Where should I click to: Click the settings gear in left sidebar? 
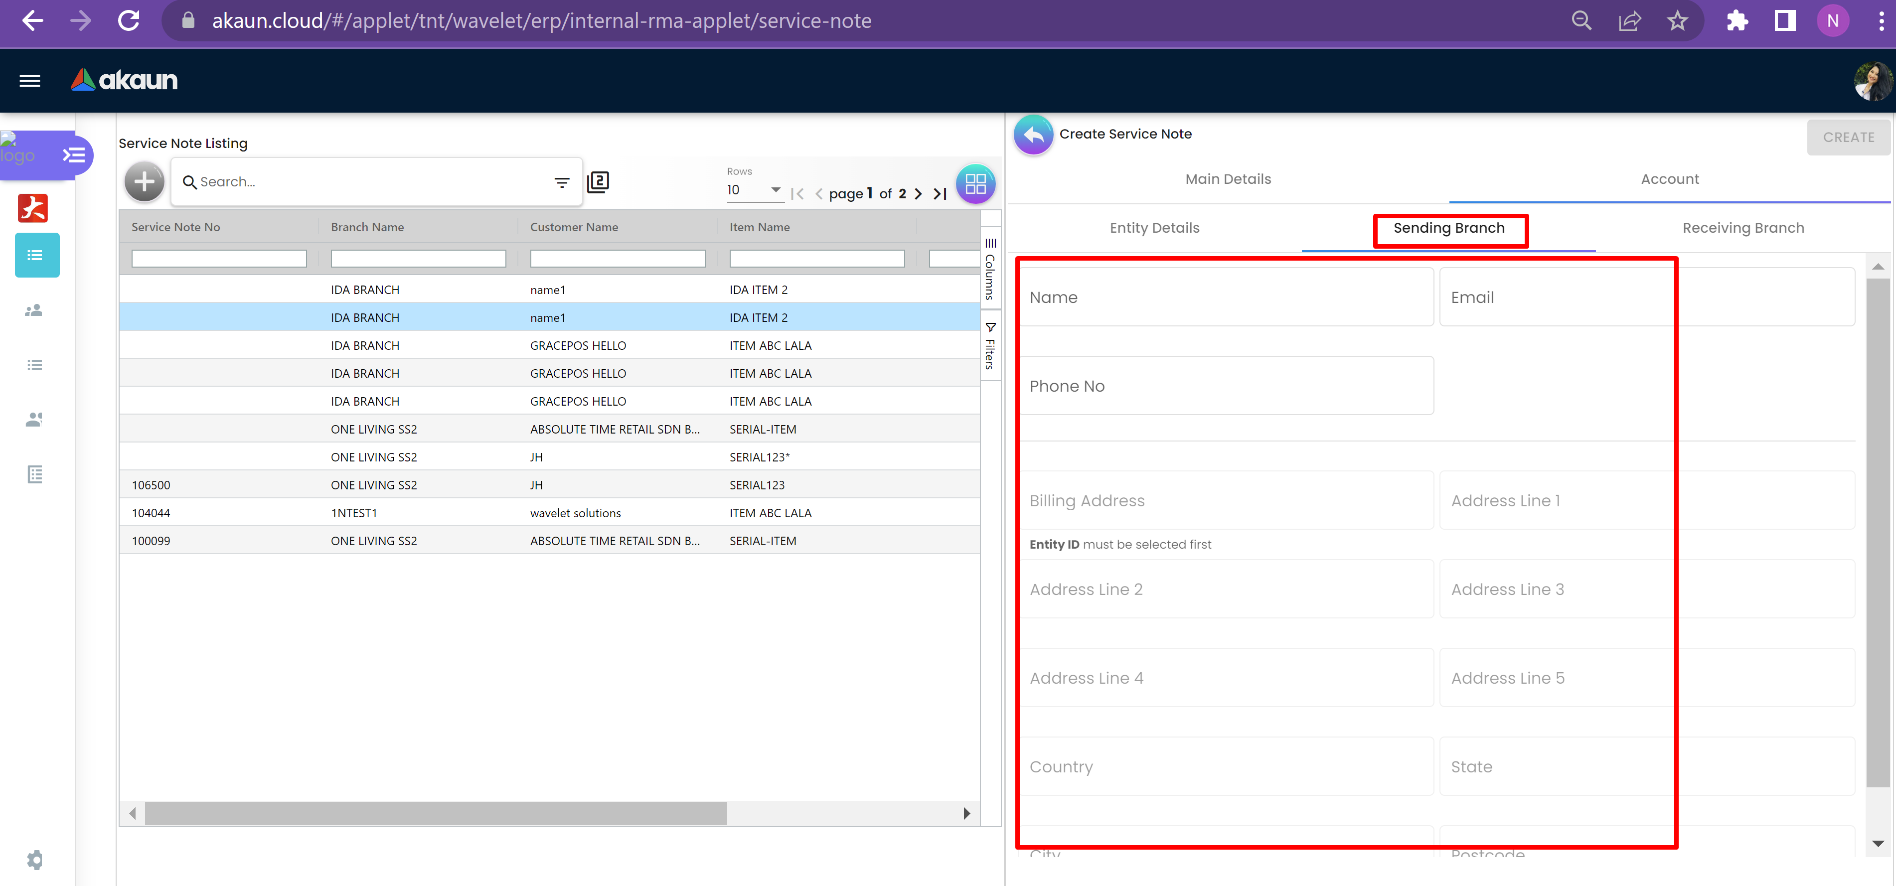click(x=34, y=860)
